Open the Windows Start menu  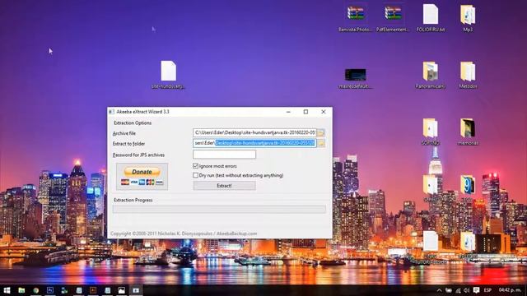7,290
